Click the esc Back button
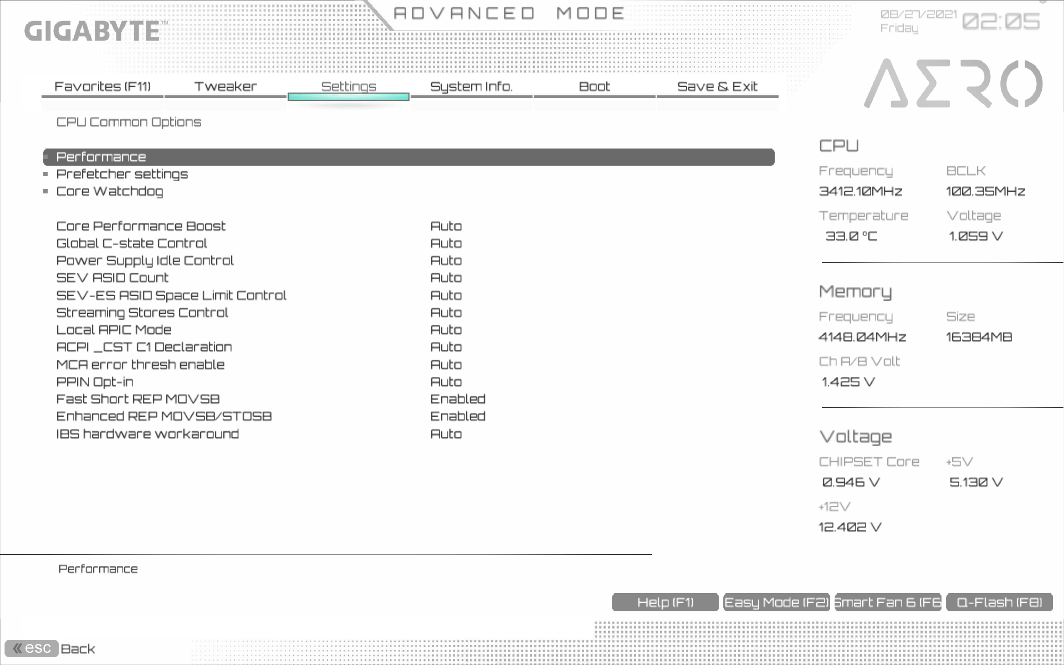The image size is (1064, 665). [x=32, y=648]
